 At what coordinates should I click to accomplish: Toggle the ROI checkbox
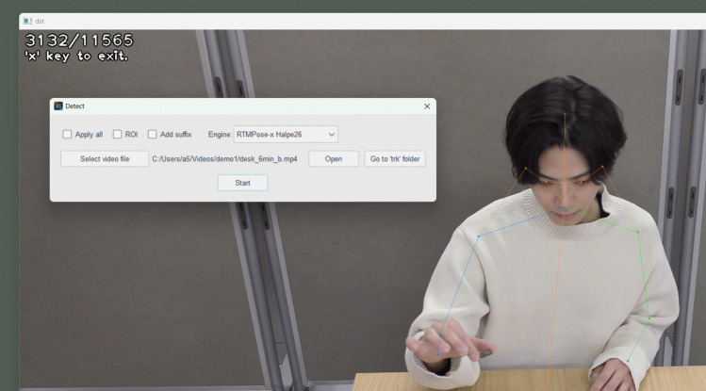pos(117,134)
